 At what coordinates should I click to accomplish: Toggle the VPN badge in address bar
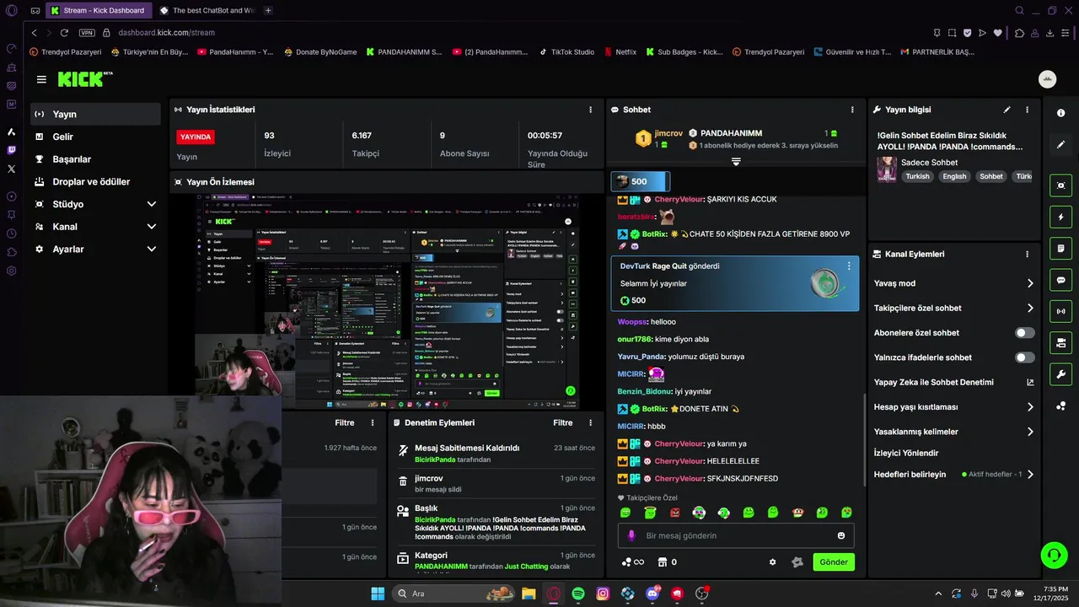tap(87, 33)
